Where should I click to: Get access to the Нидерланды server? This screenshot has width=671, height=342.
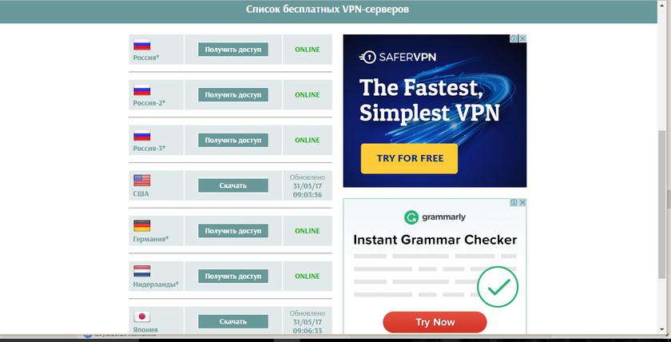233,276
